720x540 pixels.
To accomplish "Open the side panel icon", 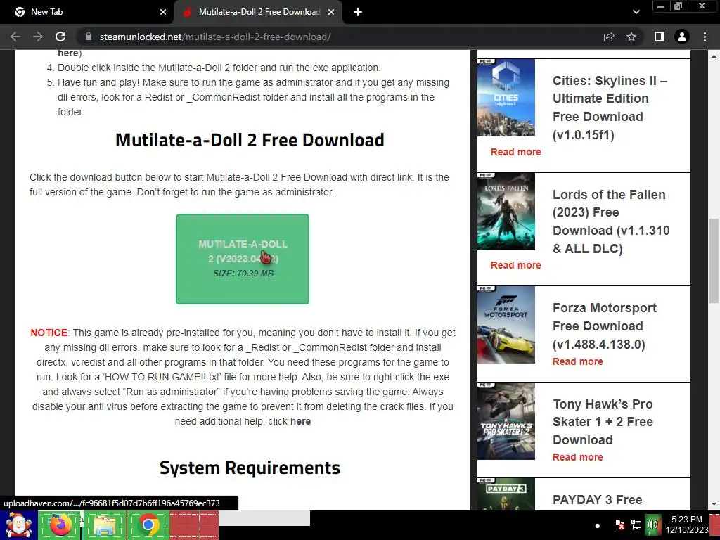I will click(660, 37).
